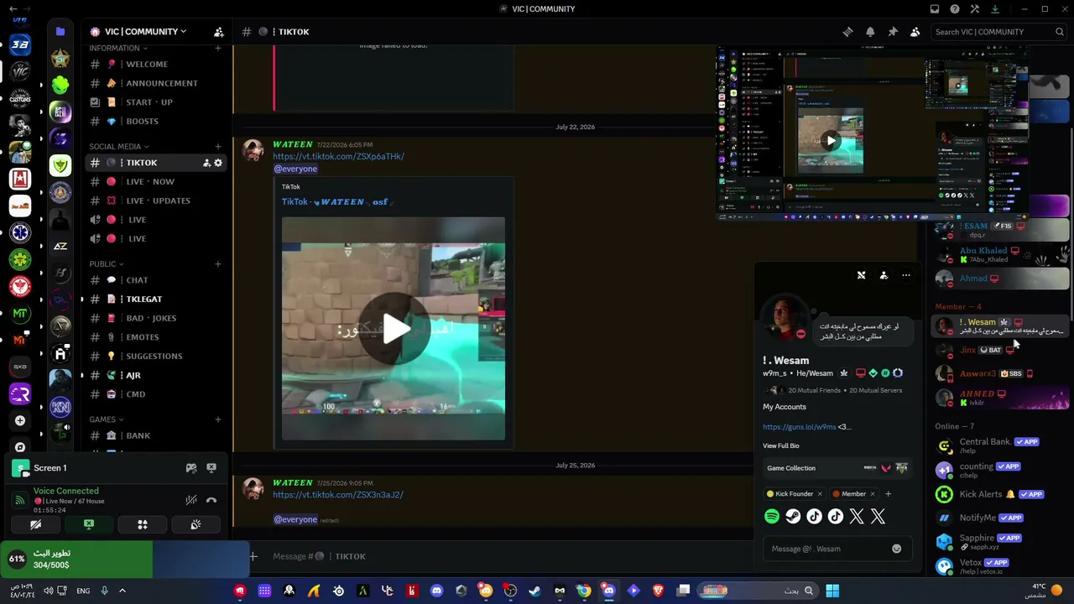Play the TikTok video embed

[394, 329]
